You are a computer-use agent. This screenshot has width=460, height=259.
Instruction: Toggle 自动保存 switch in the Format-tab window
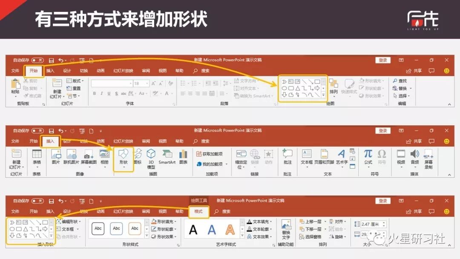click(37, 201)
